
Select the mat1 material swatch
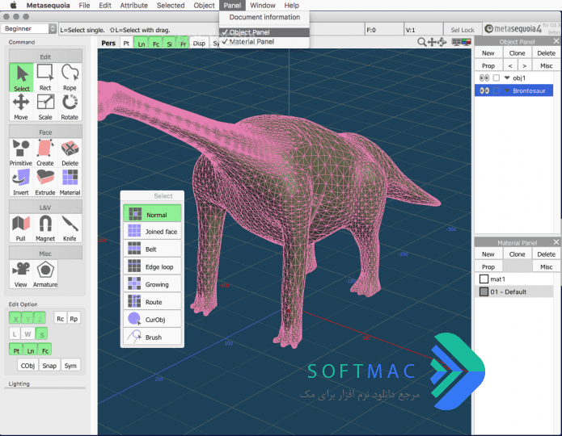[x=484, y=279]
